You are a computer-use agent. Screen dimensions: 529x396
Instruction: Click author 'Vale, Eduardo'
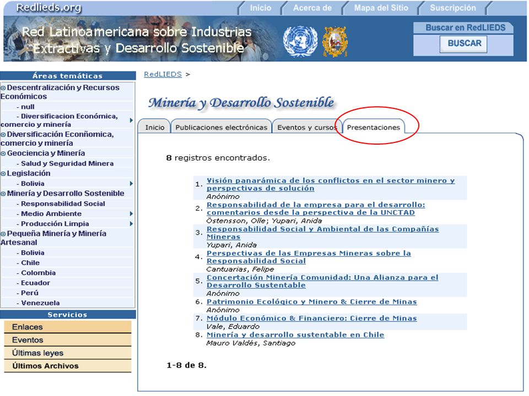(x=233, y=326)
